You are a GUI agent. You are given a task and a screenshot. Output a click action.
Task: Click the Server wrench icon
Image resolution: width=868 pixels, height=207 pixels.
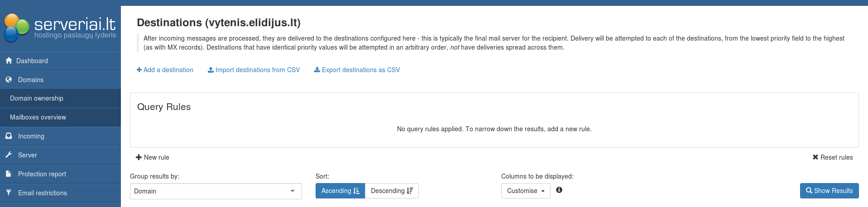(9, 155)
